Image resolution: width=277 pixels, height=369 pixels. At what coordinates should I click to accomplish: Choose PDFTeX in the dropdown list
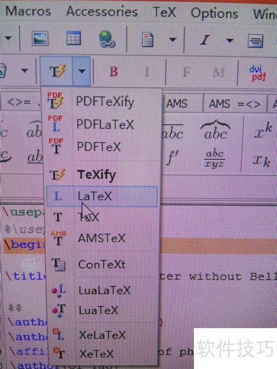tap(101, 147)
